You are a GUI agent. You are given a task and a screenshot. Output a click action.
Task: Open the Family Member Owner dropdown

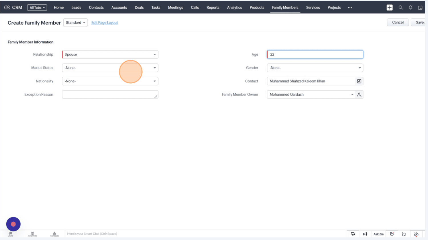311,94
